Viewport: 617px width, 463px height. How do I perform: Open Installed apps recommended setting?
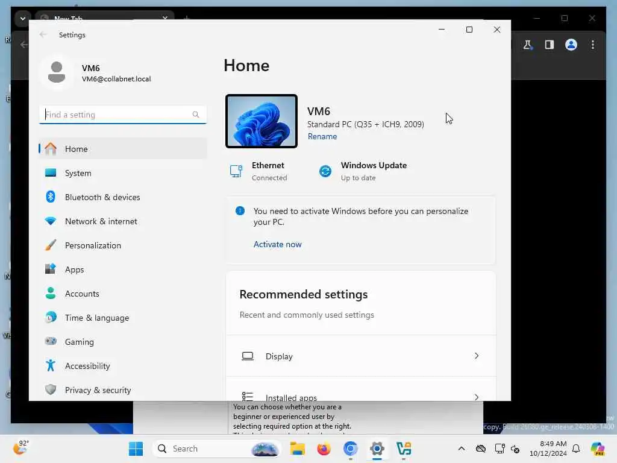(x=361, y=389)
